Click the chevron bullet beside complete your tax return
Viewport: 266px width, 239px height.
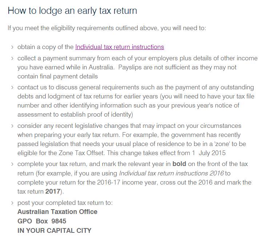(x=12, y=164)
